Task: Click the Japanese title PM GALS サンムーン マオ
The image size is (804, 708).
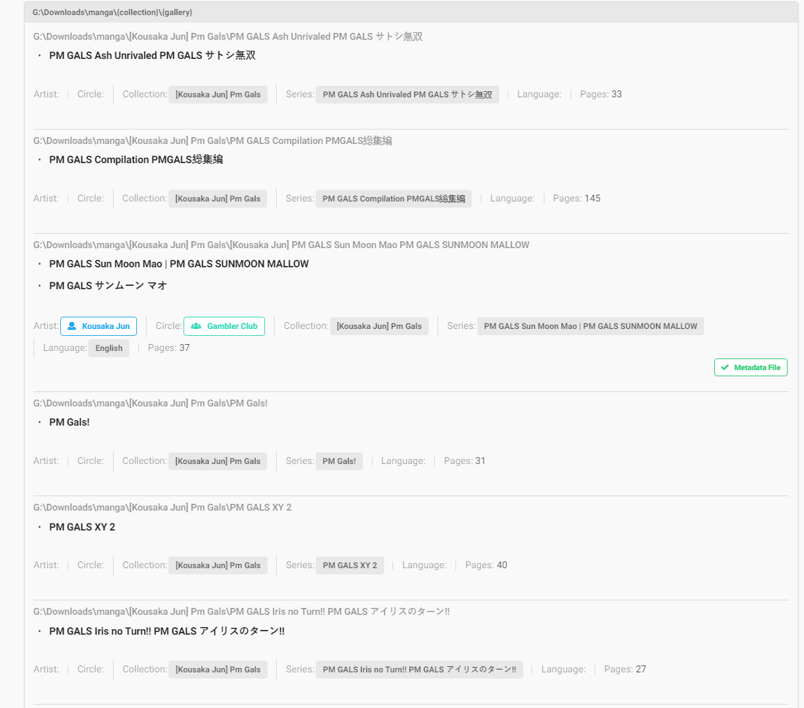Action: click(107, 285)
